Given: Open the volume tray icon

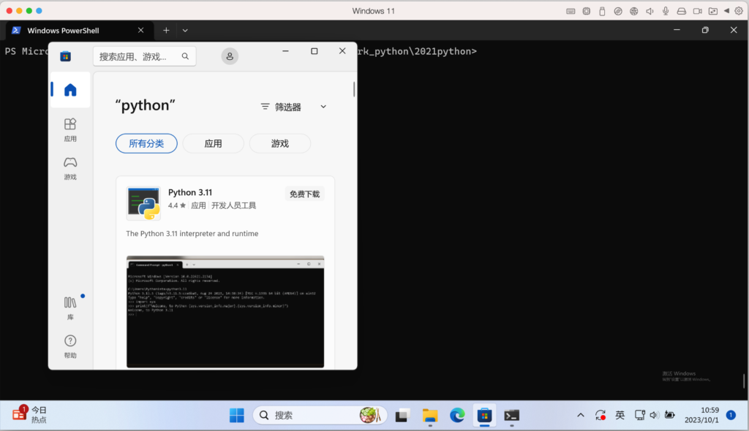Looking at the screenshot, I should [655, 415].
